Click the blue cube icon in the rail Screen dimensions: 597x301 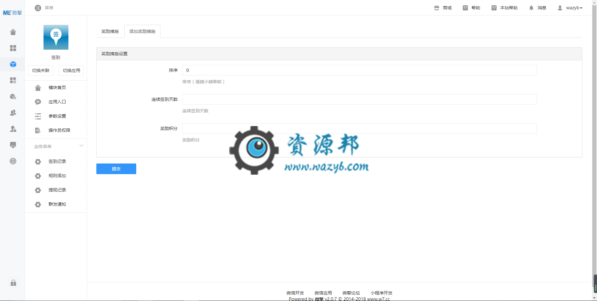(x=13, y=64)
